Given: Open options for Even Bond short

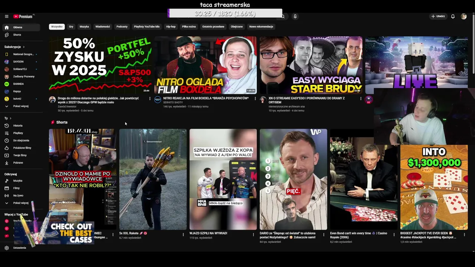Looking at the screenshot, I should (394, 234).
